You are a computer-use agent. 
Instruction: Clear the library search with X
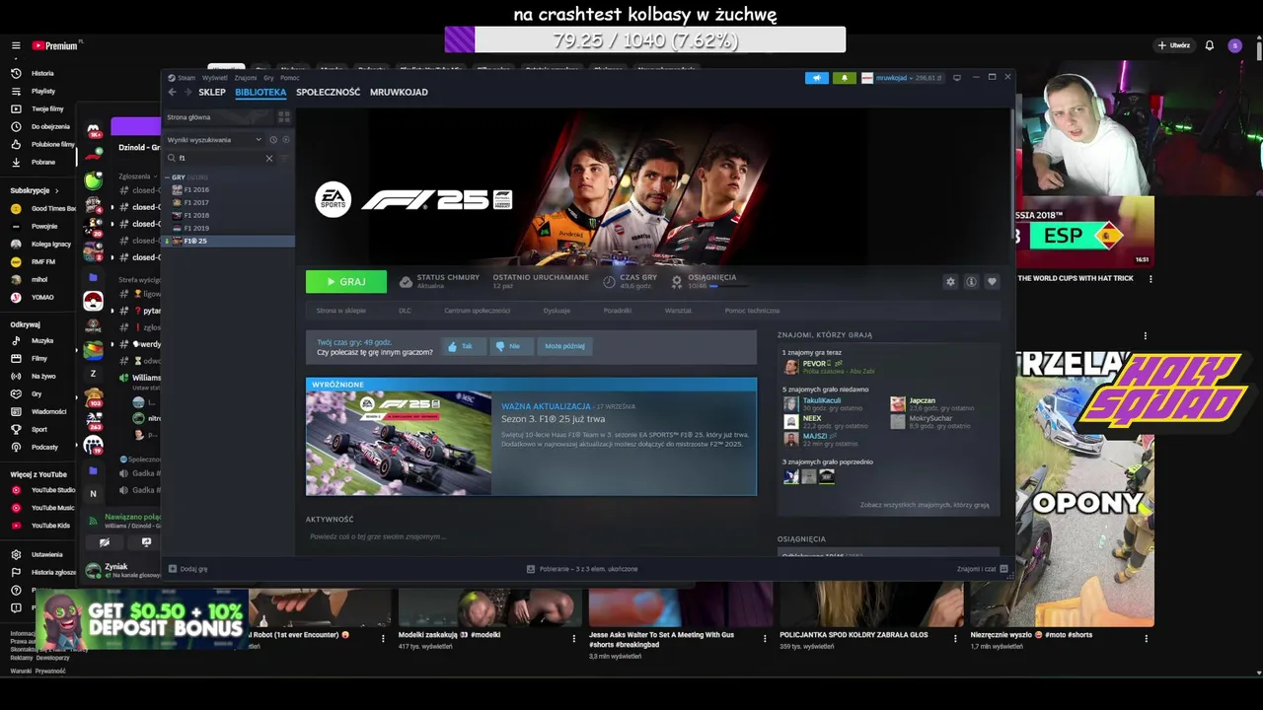pos(268,158)
